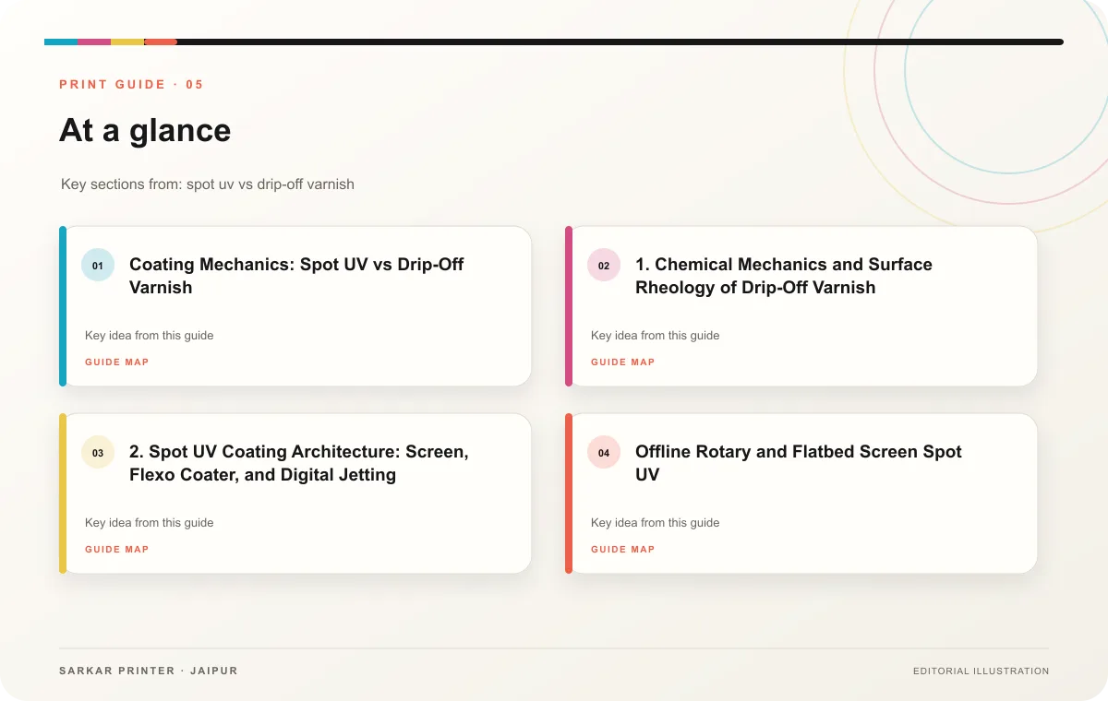Click GUIDE MAP in the Chemical Mechanics card
This screenshot has height=701, width=1108.
click(623, 362)
